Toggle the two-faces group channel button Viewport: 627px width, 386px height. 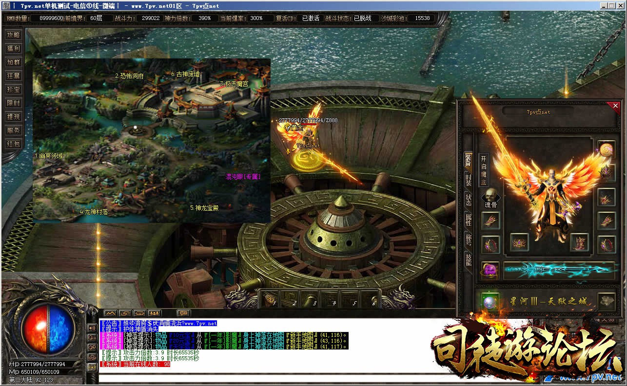pos(92,347)
